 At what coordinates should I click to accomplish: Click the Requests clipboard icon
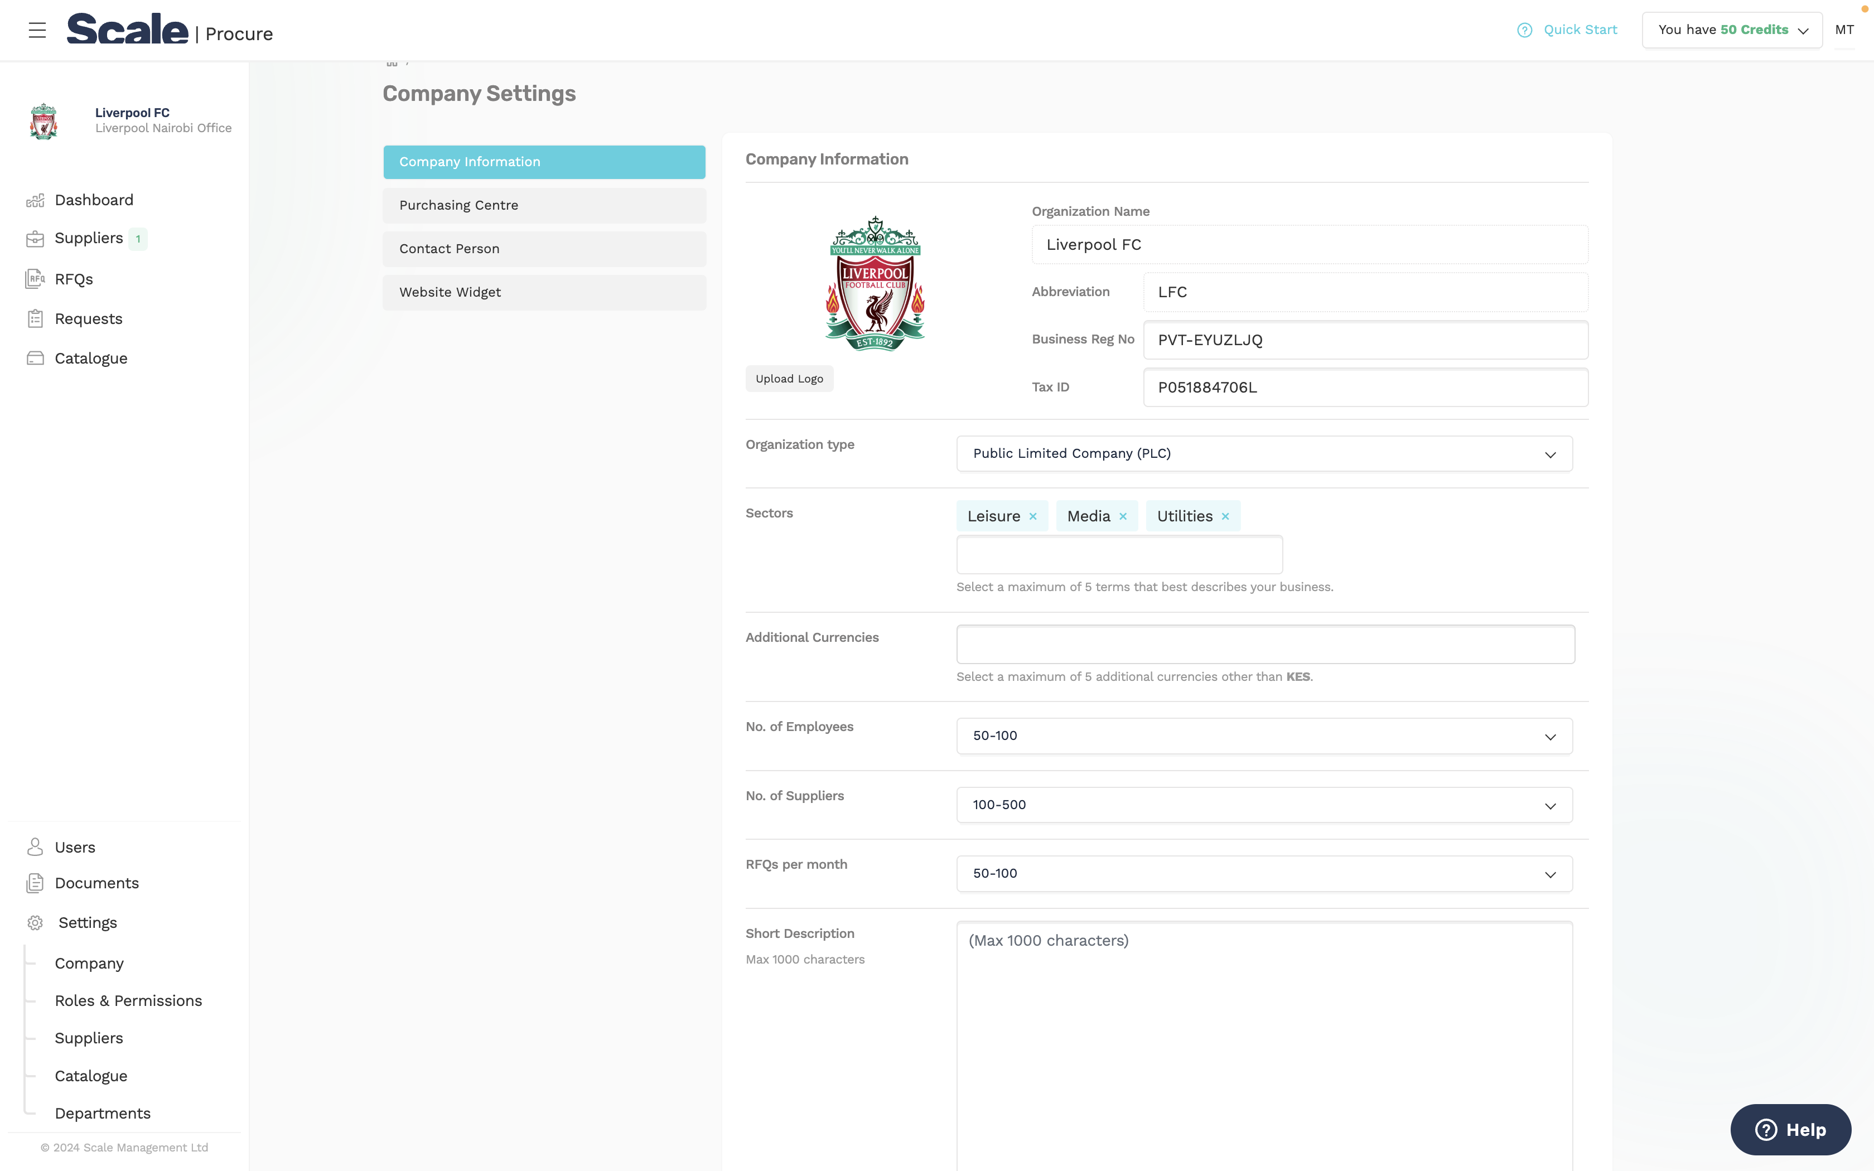point(35,318)
